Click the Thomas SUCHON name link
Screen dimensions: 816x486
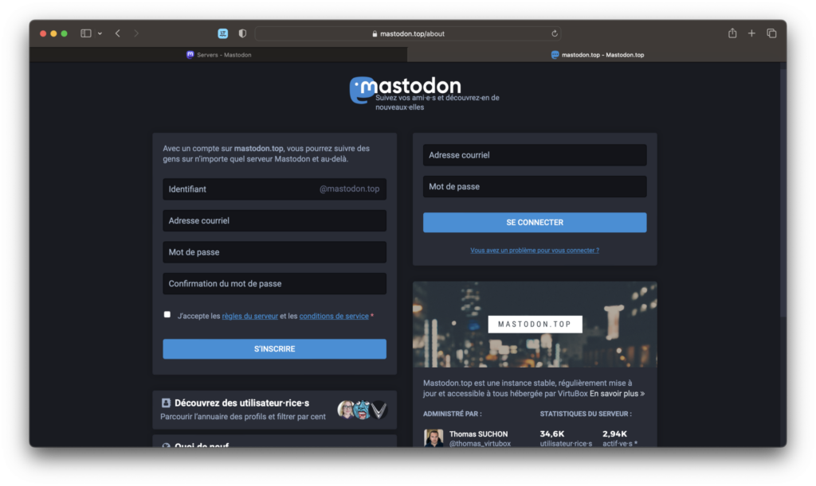[478, 434]
